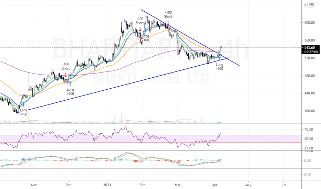Screen dimensions: 321x189
Task: Click the Mar label on time axis
Action: (x=178, y=185)
